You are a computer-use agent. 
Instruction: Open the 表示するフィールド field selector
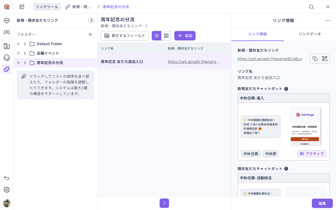tap(125, 36)
